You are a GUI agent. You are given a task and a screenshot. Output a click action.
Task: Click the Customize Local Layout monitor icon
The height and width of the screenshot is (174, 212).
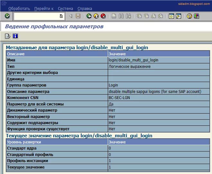tap(197, 16)
